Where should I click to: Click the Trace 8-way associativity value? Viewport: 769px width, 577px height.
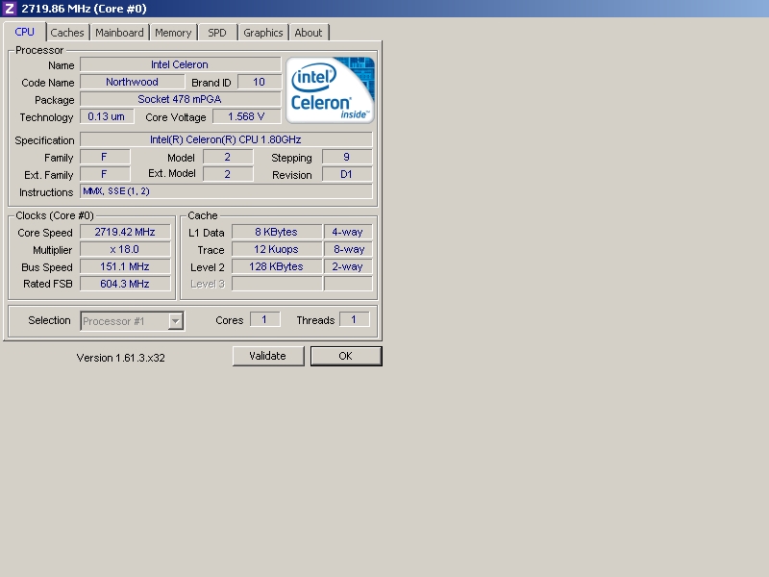pyautogui.click(x=348, y=249)
